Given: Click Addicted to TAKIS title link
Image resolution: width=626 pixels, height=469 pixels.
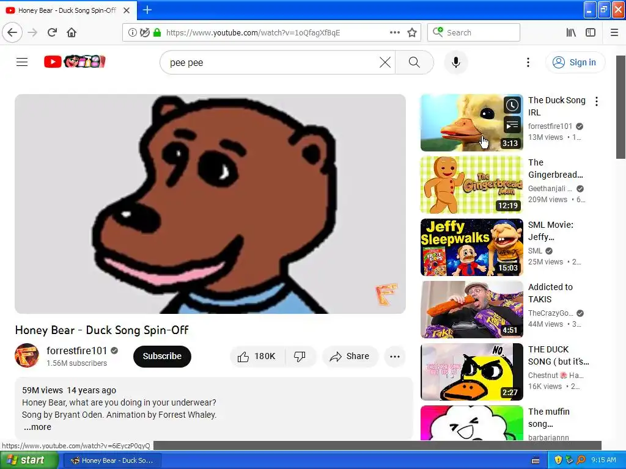Looking at the screenshot, I should pos(550,293).
